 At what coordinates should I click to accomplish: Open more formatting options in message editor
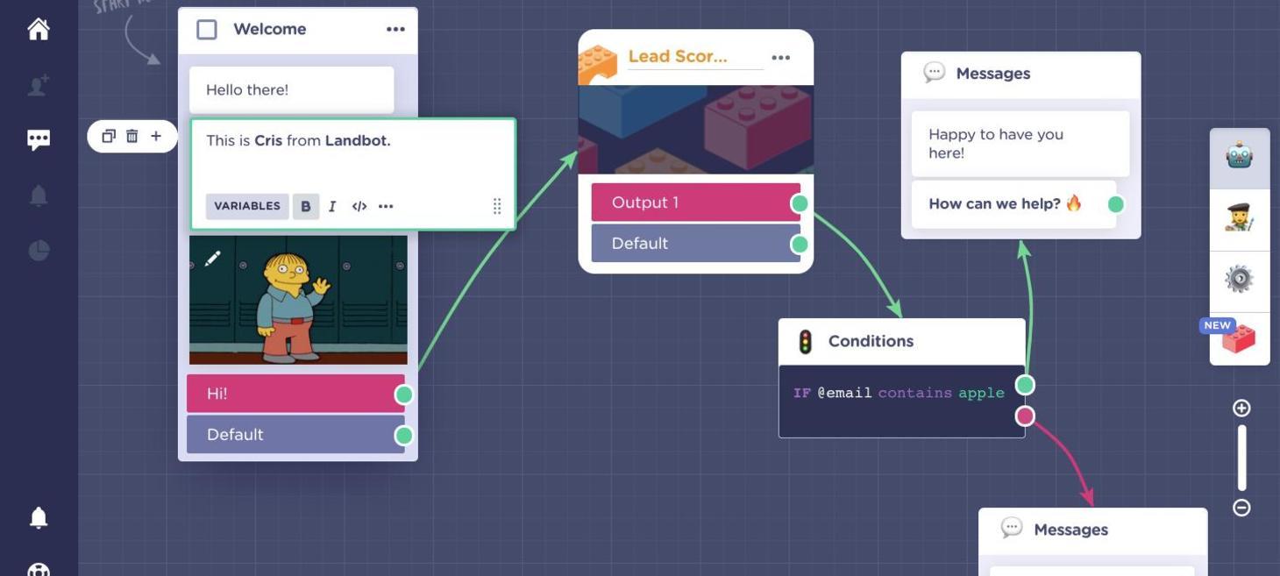(x=386, y=206)
